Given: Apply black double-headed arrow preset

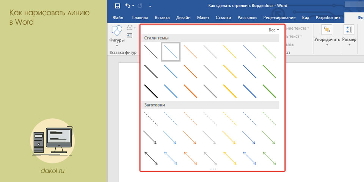Looking at the screenshot, I should point(151,158).
